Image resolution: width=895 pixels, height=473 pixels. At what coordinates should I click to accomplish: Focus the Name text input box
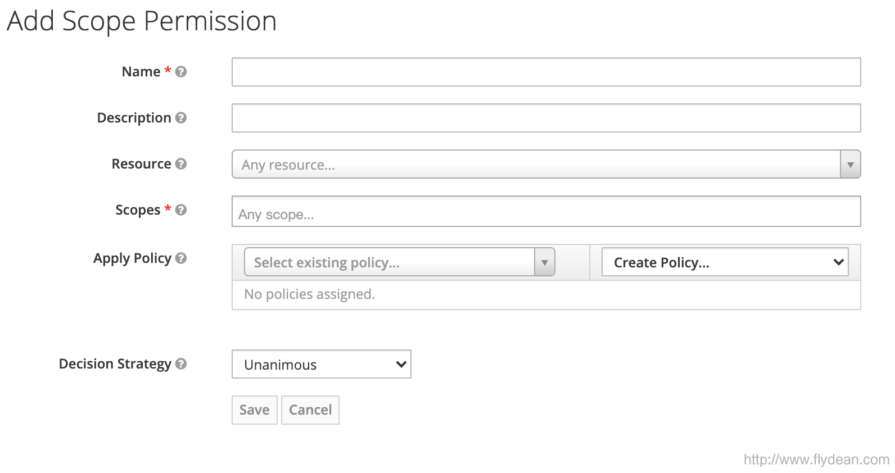point(545,72)
